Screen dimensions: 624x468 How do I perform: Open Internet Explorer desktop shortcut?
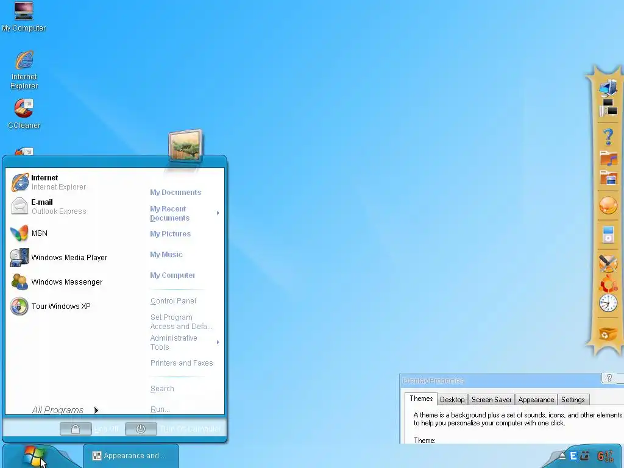[x=24, y=70]
